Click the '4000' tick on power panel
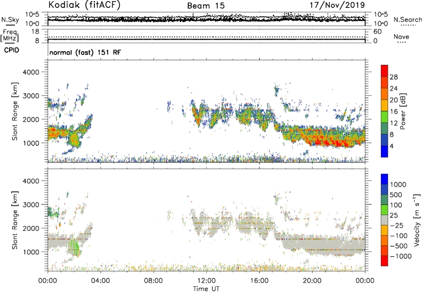The width and height of the screenshot is (422, 292). point(31,72)
